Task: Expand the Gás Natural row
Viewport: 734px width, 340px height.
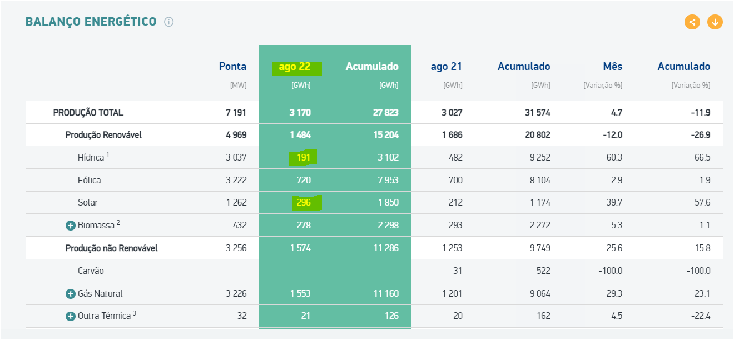Action: pos(71,294)
